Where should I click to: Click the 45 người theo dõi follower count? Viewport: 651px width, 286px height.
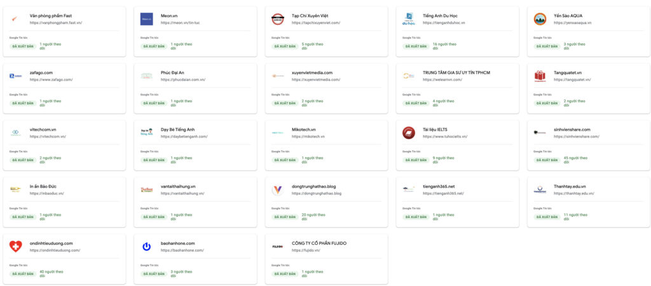[574, 160]
